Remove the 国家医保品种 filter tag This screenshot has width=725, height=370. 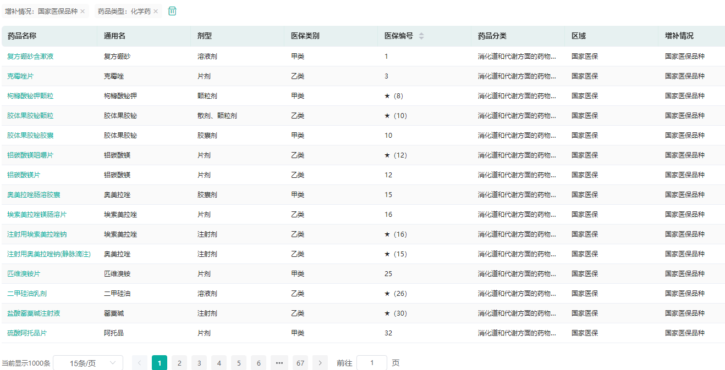[x=83, y=12]
